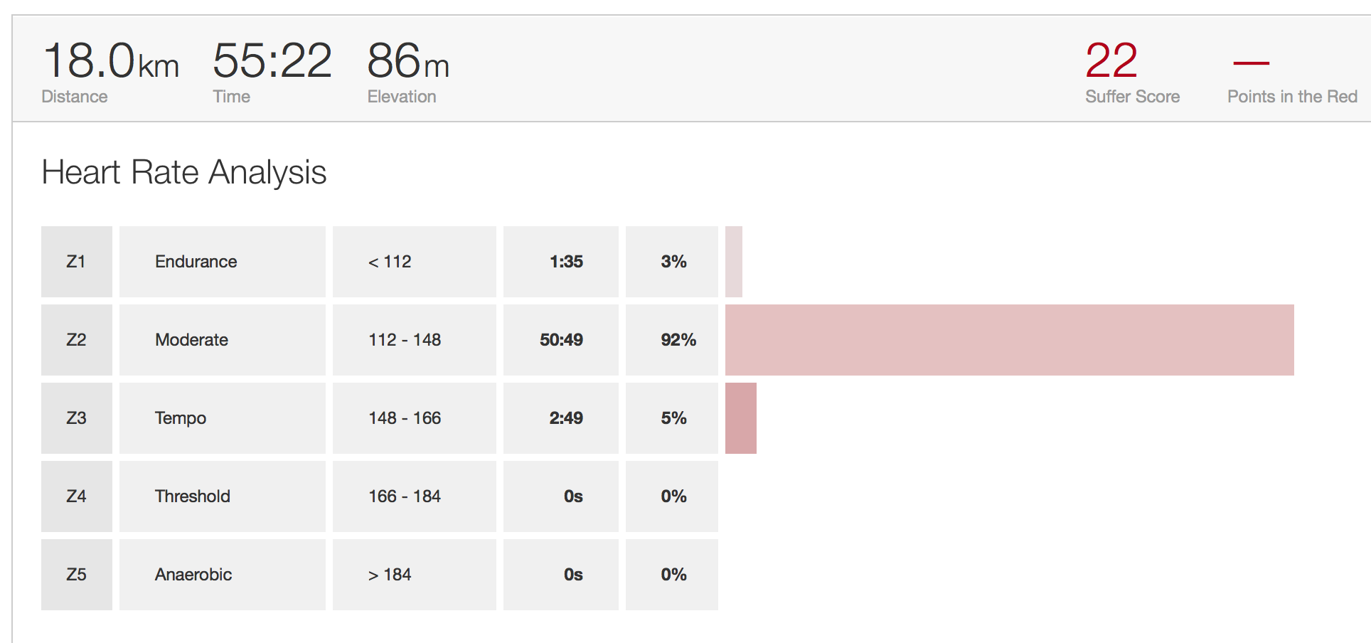Click the 50:49 time in Moderate
This screenshot has width=1371, height=643.
561,340
